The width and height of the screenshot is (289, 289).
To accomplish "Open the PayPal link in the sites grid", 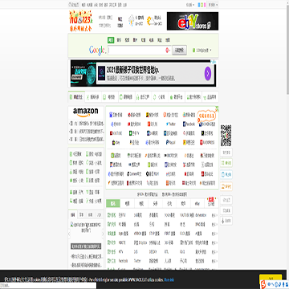I will [x=170, y=143].
